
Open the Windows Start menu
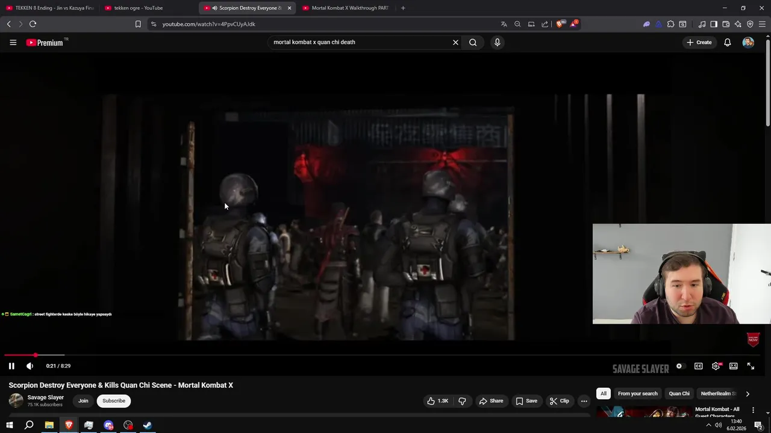point(9,425)
